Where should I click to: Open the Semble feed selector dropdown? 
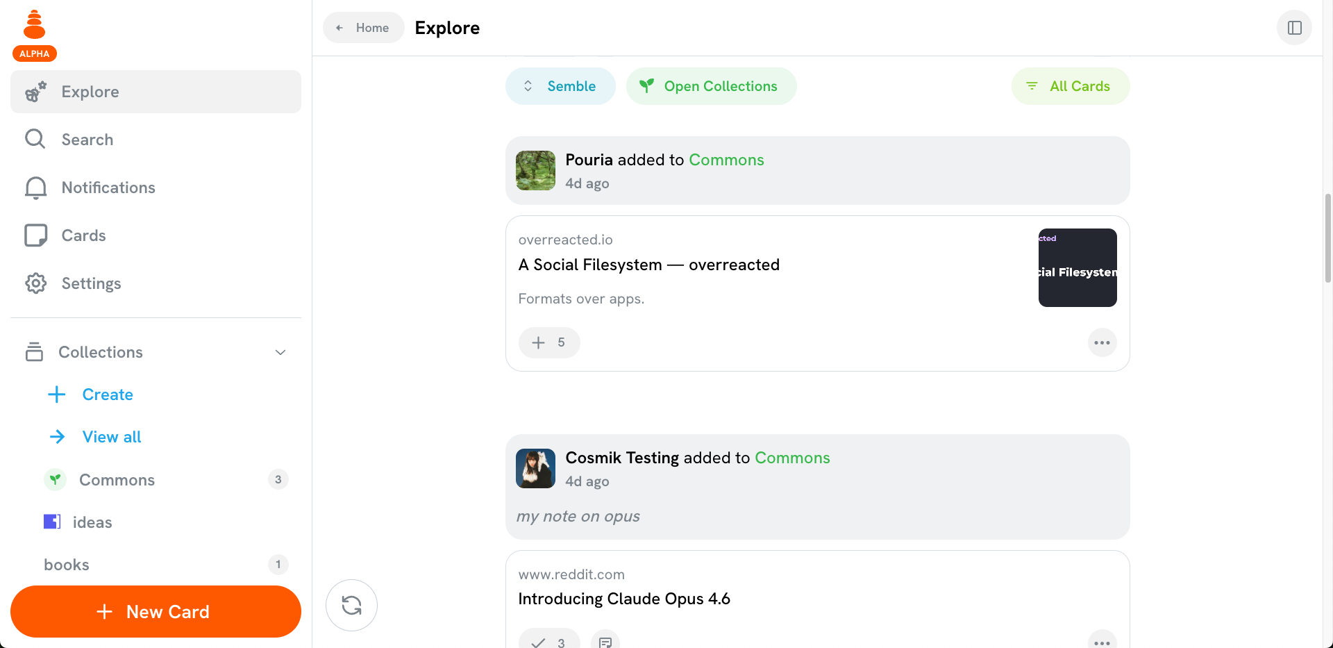tap(560, 86)
